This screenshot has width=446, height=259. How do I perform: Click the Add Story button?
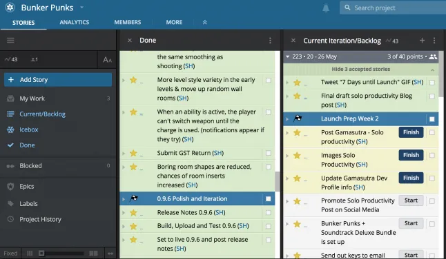pyautogui.click(x=58, y=80)
